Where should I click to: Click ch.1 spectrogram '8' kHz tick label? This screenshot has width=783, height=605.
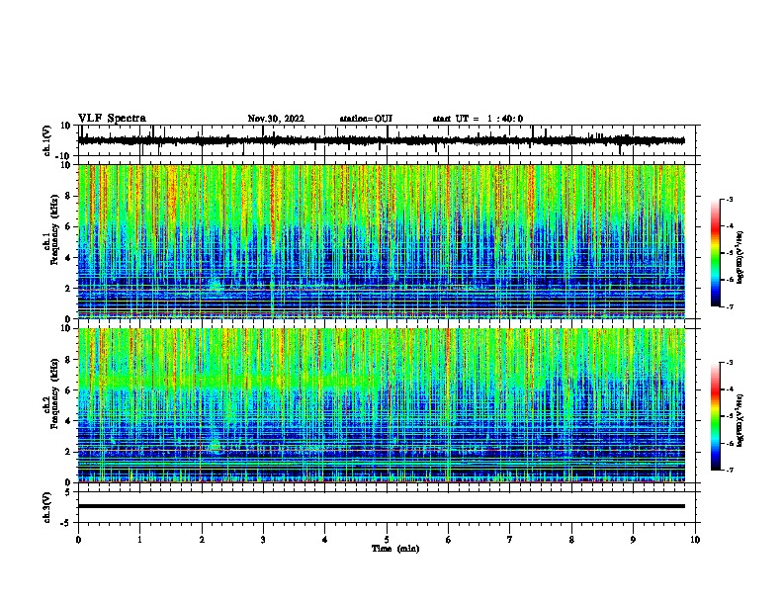pos(68,196)
